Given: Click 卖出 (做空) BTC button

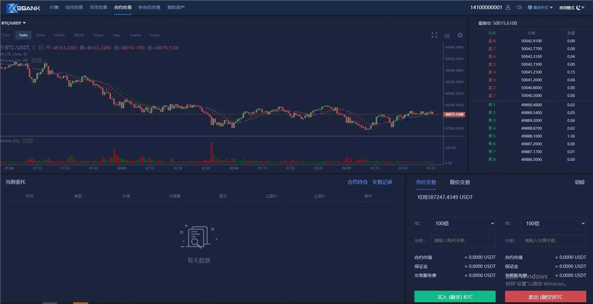Looking at the screenshot, I should pyautogui.click(x=546, y=297).
